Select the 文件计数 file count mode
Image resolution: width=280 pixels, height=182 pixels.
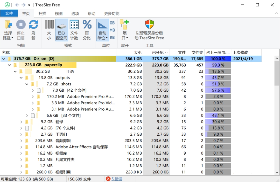coord(74,25)
